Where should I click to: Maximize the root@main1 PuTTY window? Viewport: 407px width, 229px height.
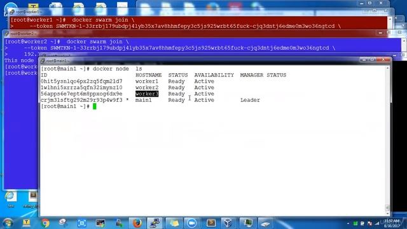click(x=372, y=59)
